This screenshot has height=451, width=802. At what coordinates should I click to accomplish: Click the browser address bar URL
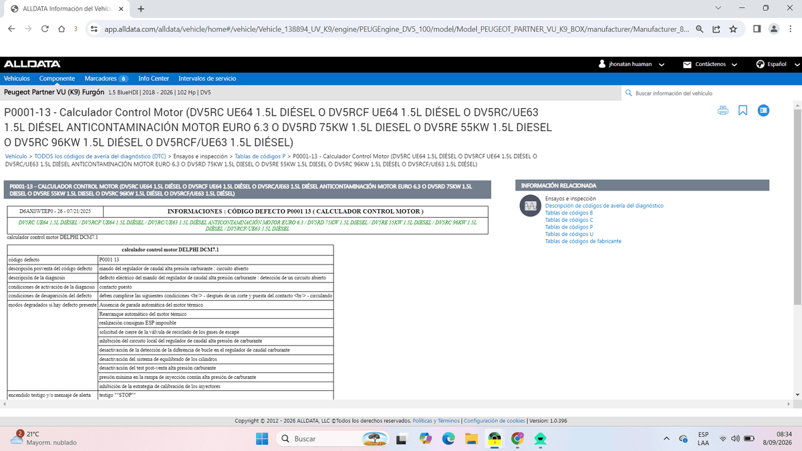tap(398, 29)
